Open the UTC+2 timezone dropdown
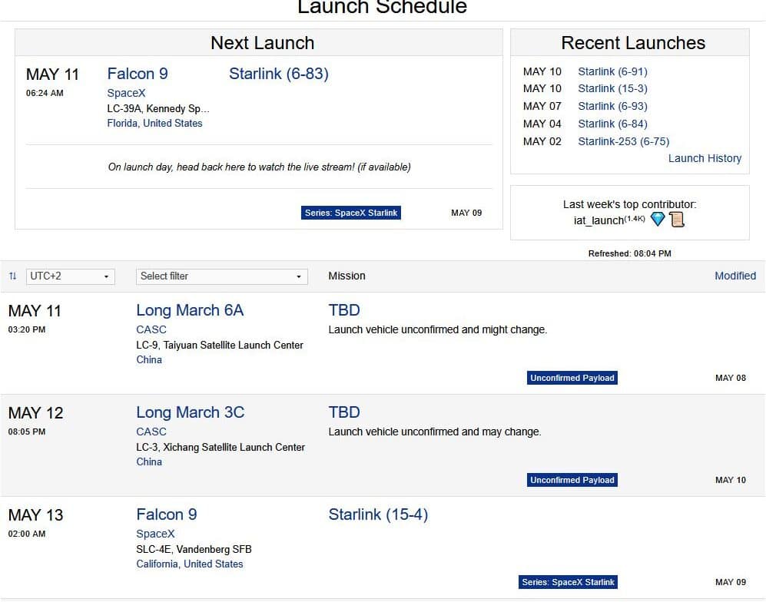The image size is (766, 602). (x=71, y=276)
